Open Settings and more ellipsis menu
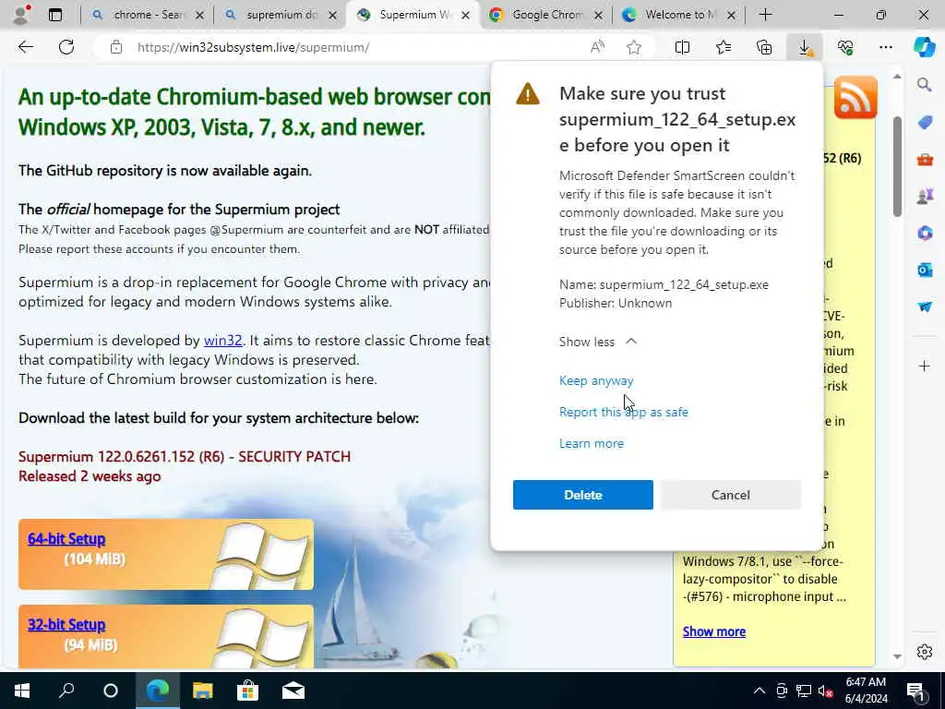The width and height of the screenshot is (945, 709). tap(885, 47)
